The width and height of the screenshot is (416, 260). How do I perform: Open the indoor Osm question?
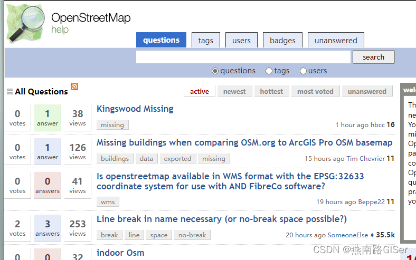[x=120, y=253]
